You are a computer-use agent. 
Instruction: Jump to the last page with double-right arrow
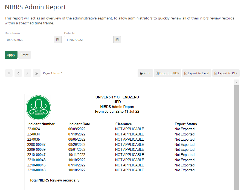pyautogui.click(x=36, y=73)
